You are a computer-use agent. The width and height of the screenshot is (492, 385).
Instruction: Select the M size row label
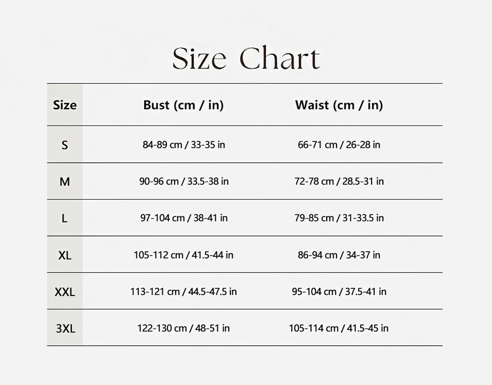coord(65,182)
